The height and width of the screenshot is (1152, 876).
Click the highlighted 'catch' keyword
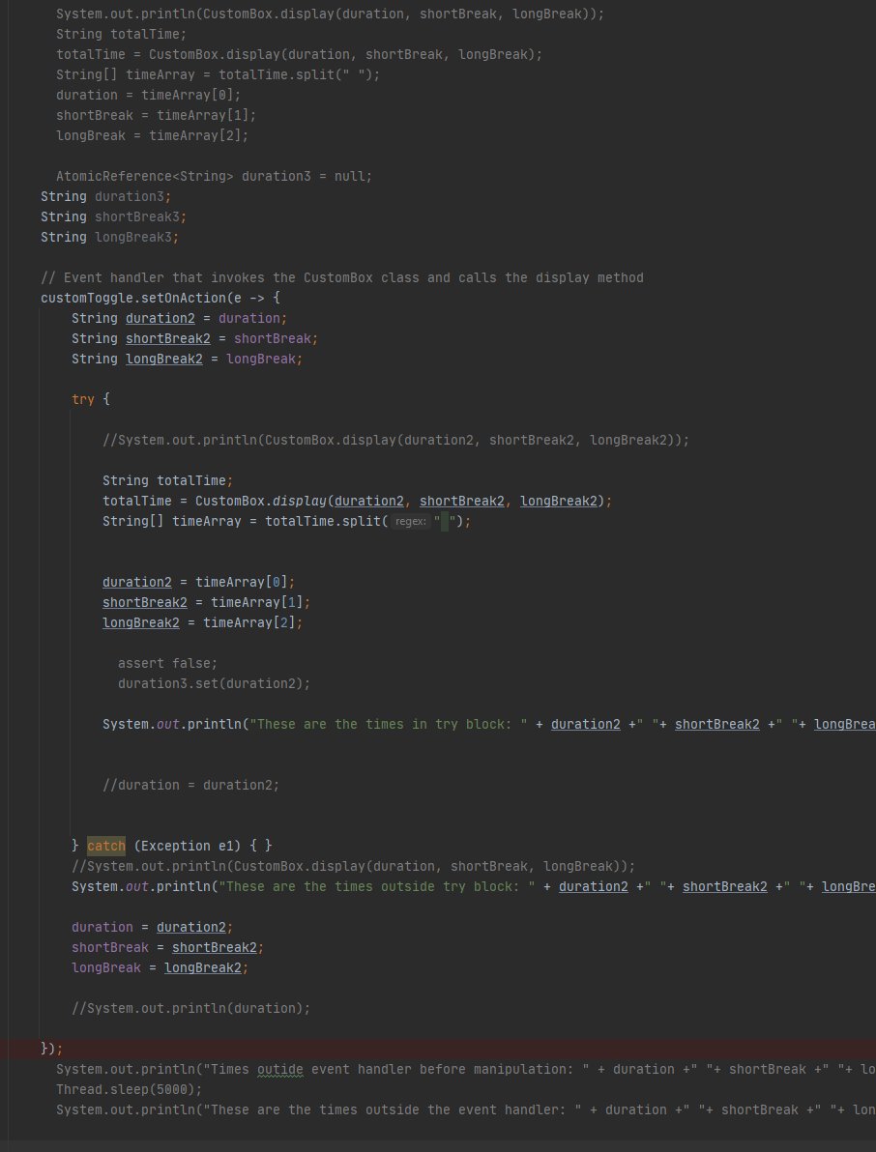(105, 847)
